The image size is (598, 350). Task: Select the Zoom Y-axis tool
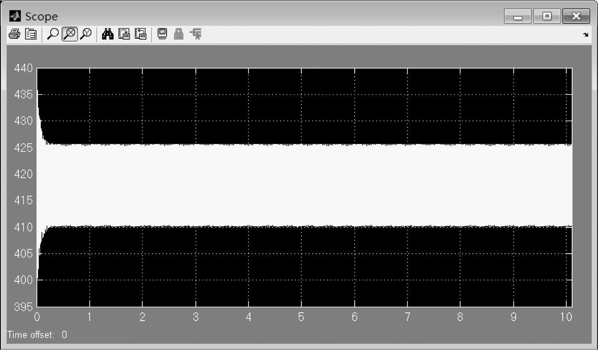86,34
